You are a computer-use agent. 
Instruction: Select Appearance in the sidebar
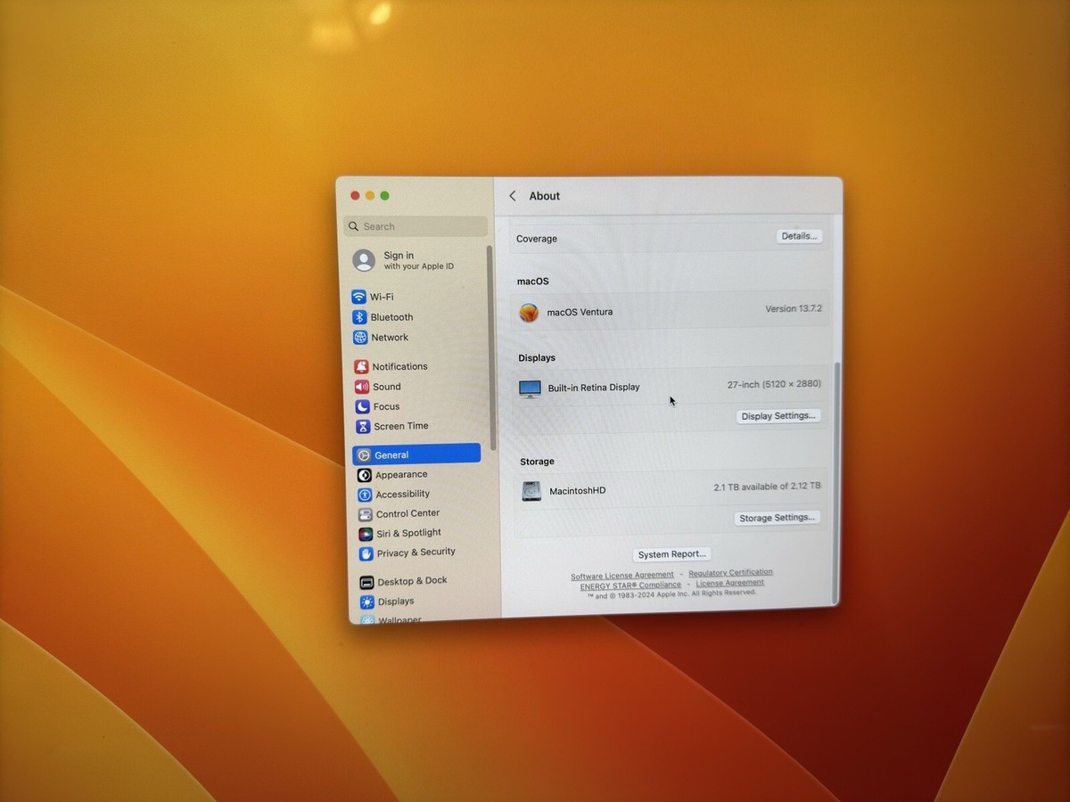400,475
